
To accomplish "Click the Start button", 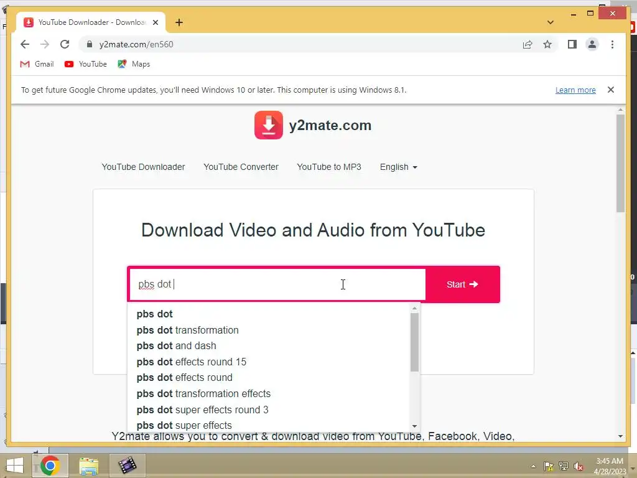I will [462, 284].
